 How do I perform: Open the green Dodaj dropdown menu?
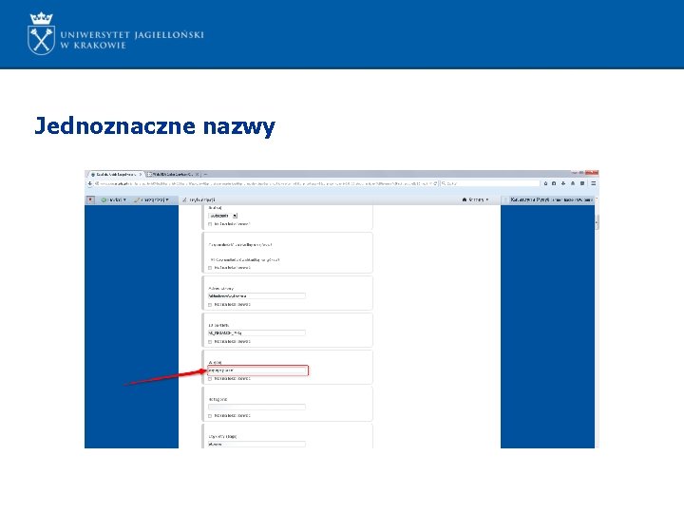(x=113, y=199)
